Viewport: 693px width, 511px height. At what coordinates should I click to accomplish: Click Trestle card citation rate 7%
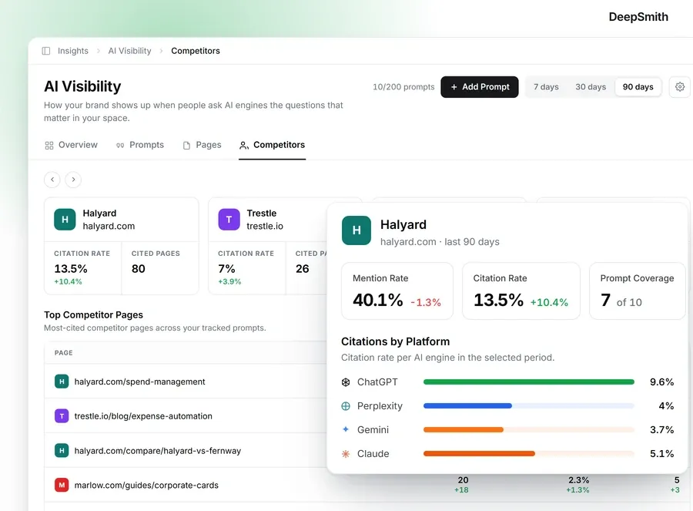point(226,268)
